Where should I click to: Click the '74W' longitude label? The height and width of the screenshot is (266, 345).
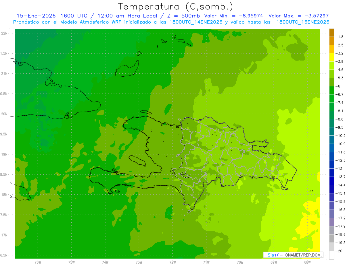click(x=105, y=262)
